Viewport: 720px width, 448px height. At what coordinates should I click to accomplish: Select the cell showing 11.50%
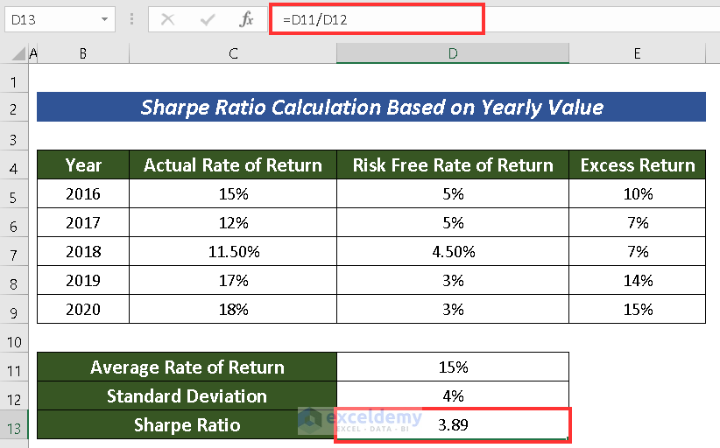[233, 251]
